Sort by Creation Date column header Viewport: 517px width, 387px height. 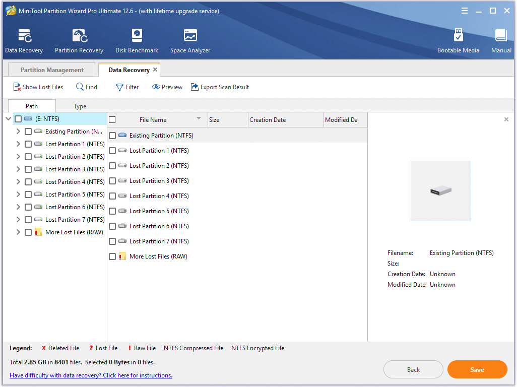pos(286,119)
